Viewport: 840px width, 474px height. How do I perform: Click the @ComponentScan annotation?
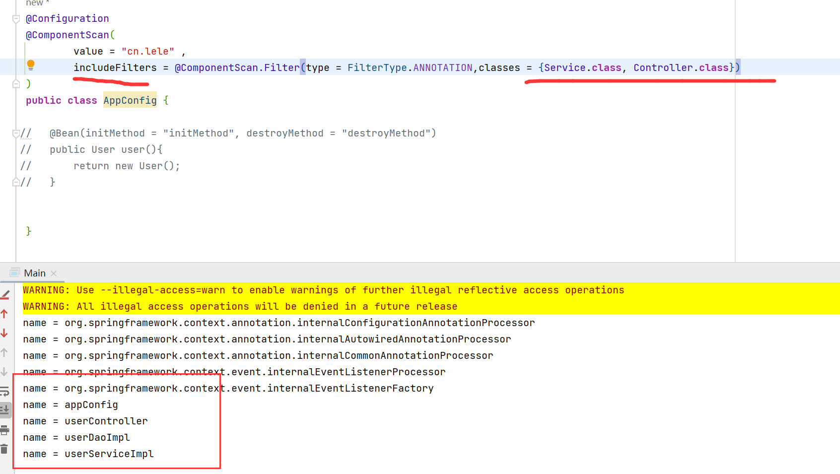pos(67,35)
